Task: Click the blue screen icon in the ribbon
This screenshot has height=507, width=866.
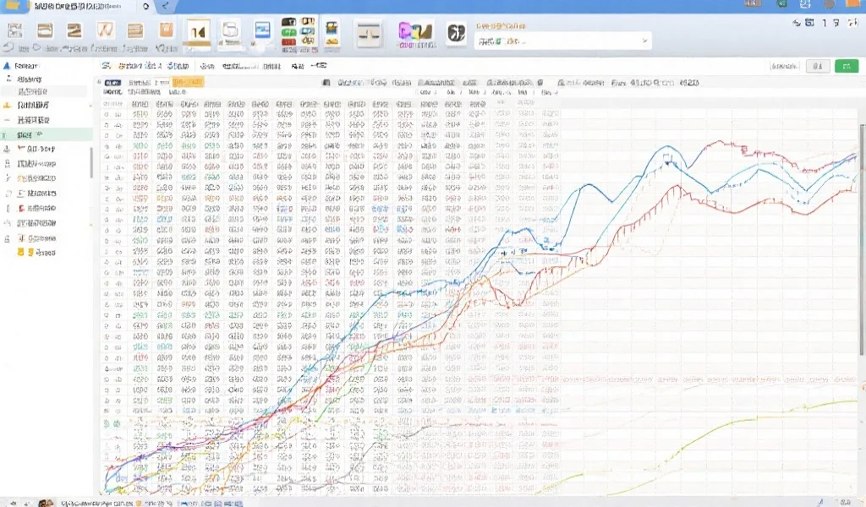Action: pyautogui.click(x=262, y=31)
